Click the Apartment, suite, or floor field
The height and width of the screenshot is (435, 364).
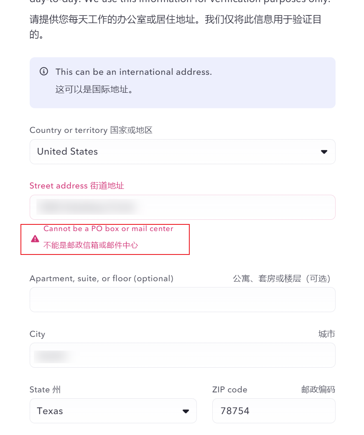click(x=182, y=300)
